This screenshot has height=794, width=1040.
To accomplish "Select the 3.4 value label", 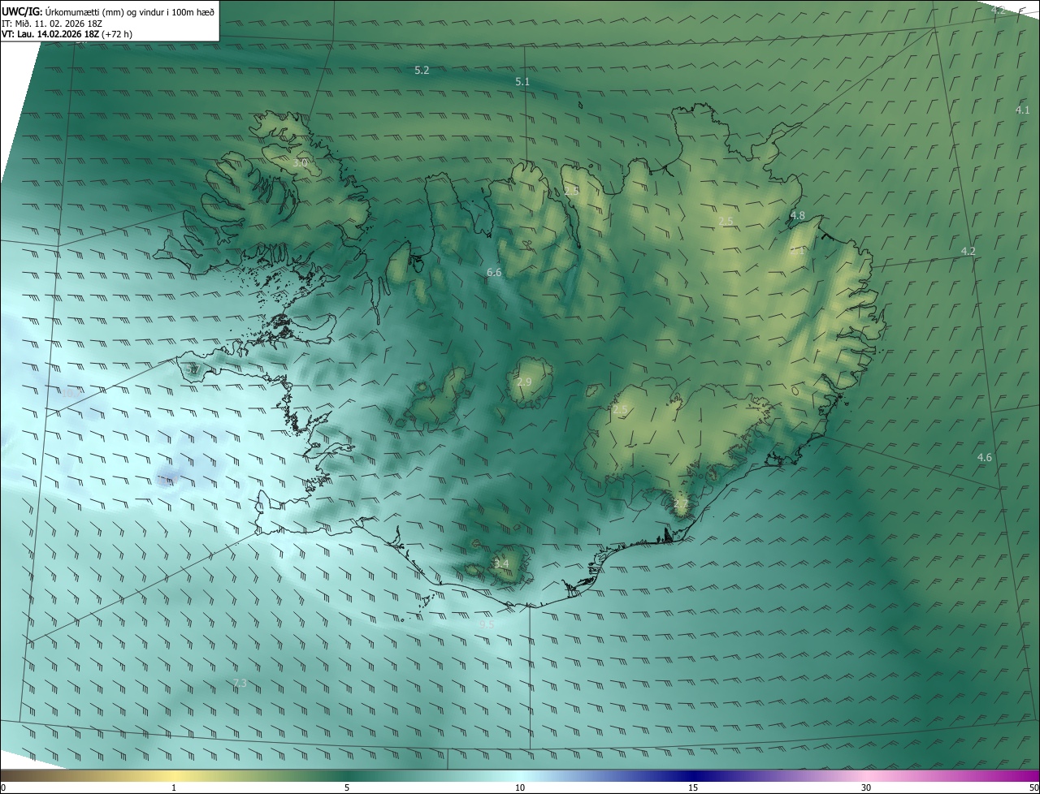I will (501, 563).
